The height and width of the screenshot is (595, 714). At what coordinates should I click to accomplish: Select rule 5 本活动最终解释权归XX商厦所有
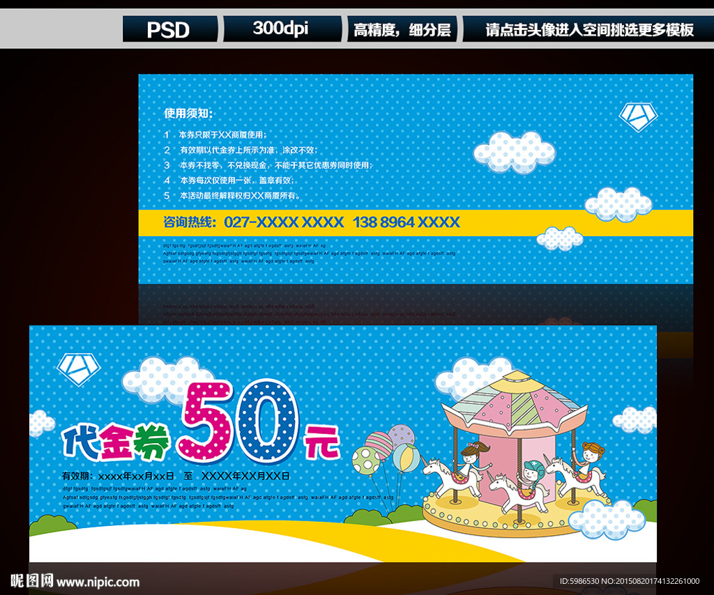pyautogui.click(x=232, y=196)
